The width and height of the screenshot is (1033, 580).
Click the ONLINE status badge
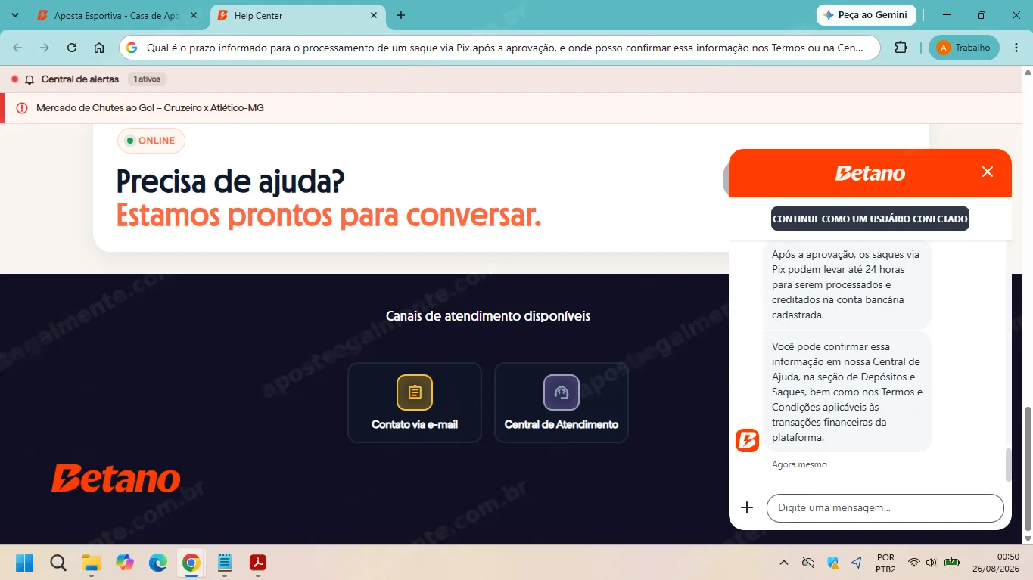[151, 141]
